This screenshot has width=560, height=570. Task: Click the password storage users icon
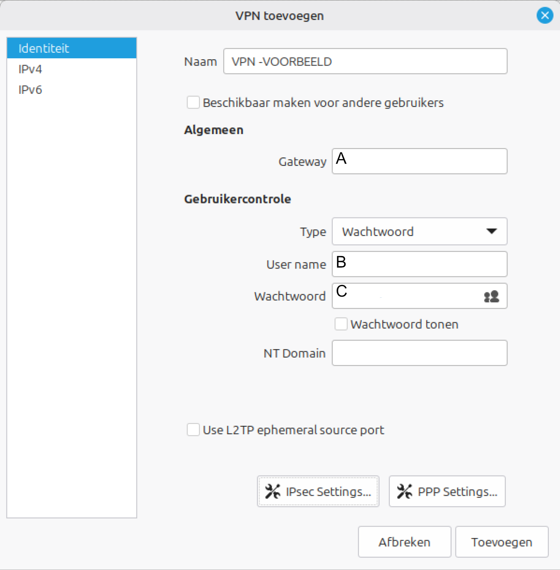(491, 297)
